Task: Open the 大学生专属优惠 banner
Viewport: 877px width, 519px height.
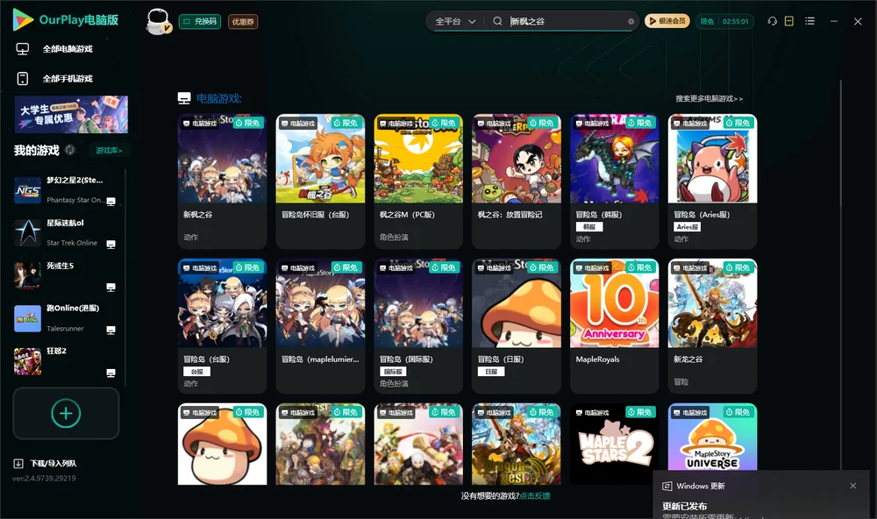Action: (x=71, y=115)
